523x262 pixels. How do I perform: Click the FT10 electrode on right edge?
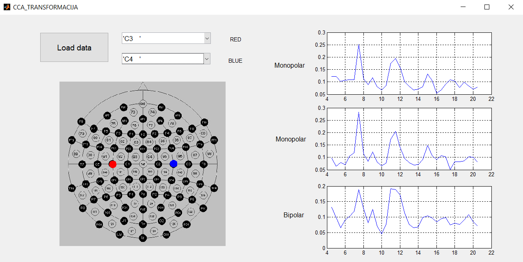[214, 140]
